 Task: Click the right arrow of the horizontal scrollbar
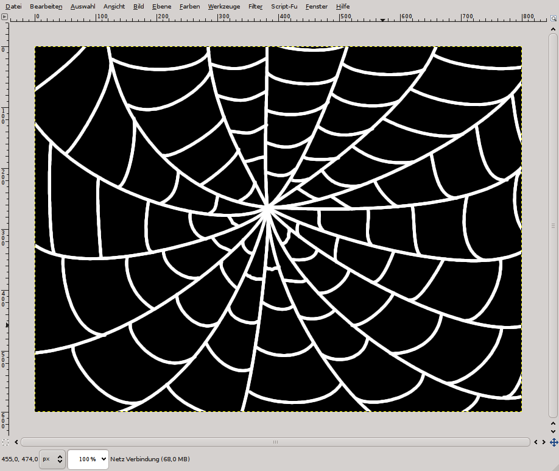tap(544, 442)
